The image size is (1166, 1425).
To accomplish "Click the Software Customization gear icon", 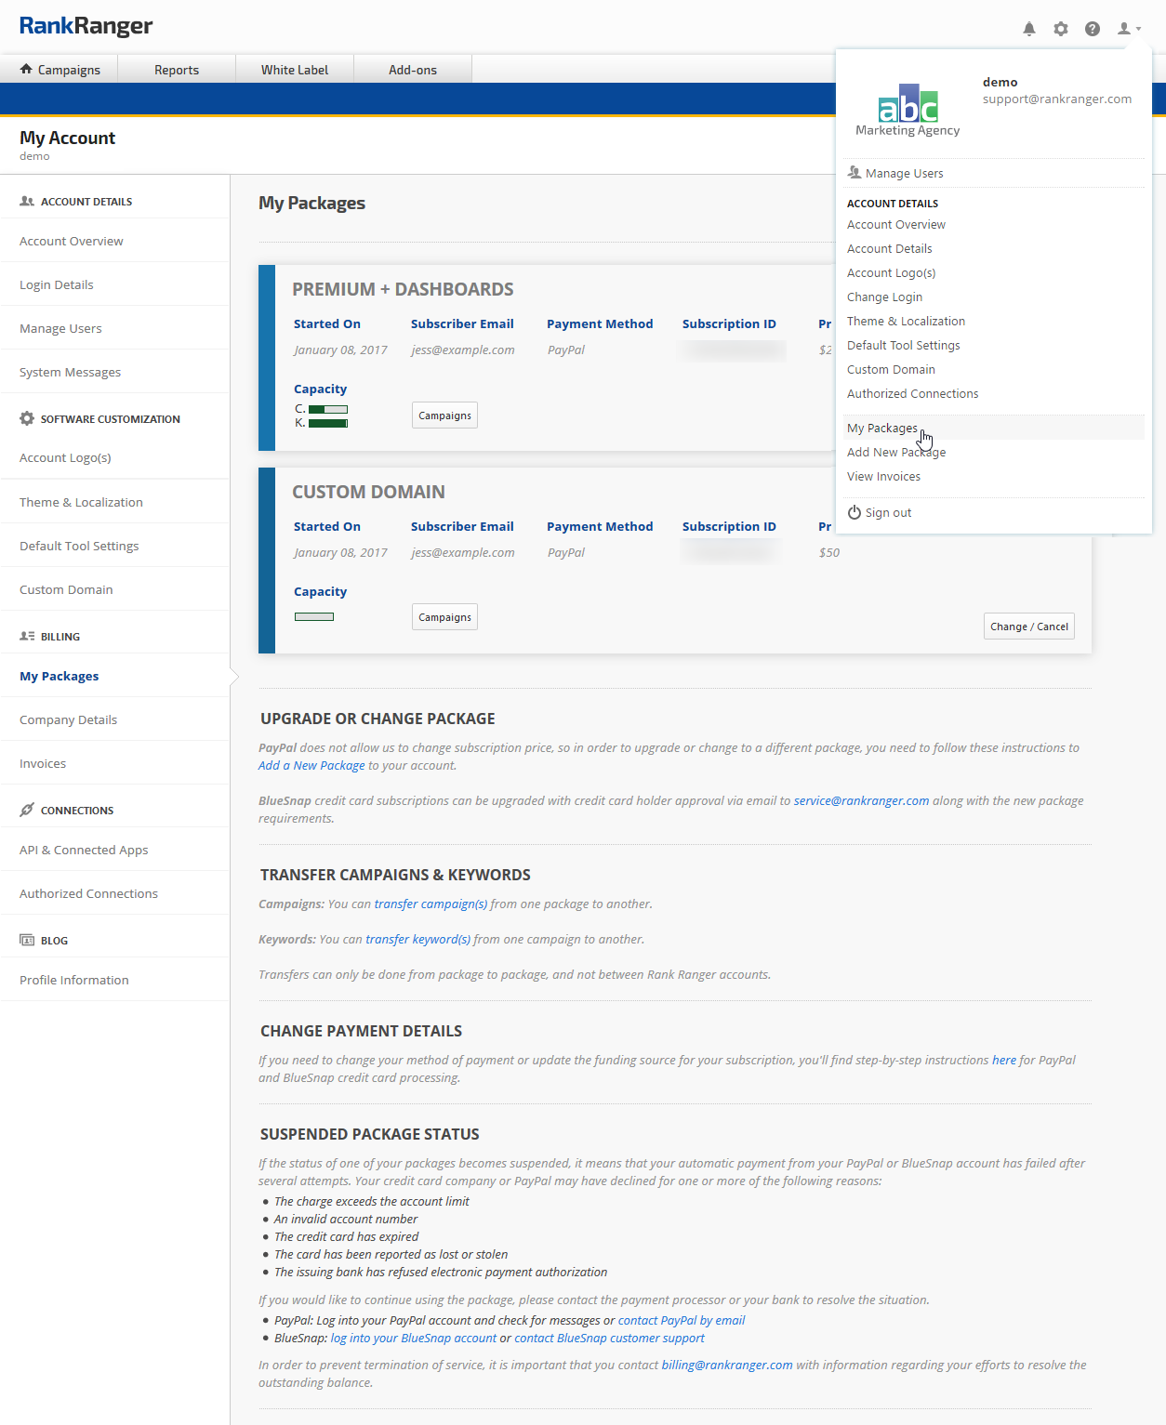I will tap(27, 418).
